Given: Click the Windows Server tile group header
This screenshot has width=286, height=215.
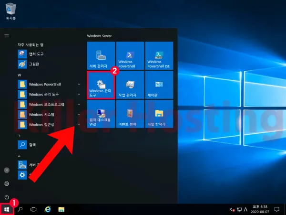Looking at the screenshot, I should (99, 36).
